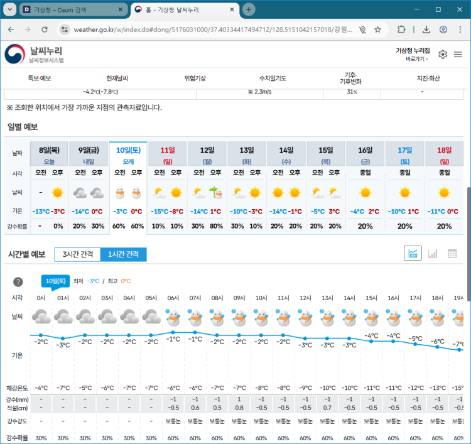Click the 현재날씨 menu link
This screenshot has height=444, width=471.
116,78
